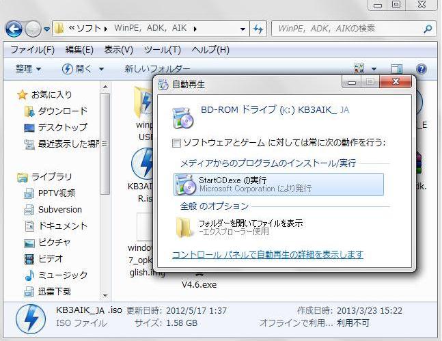
Task: Expand the arrow next to 開く
Action: point(101,69)
